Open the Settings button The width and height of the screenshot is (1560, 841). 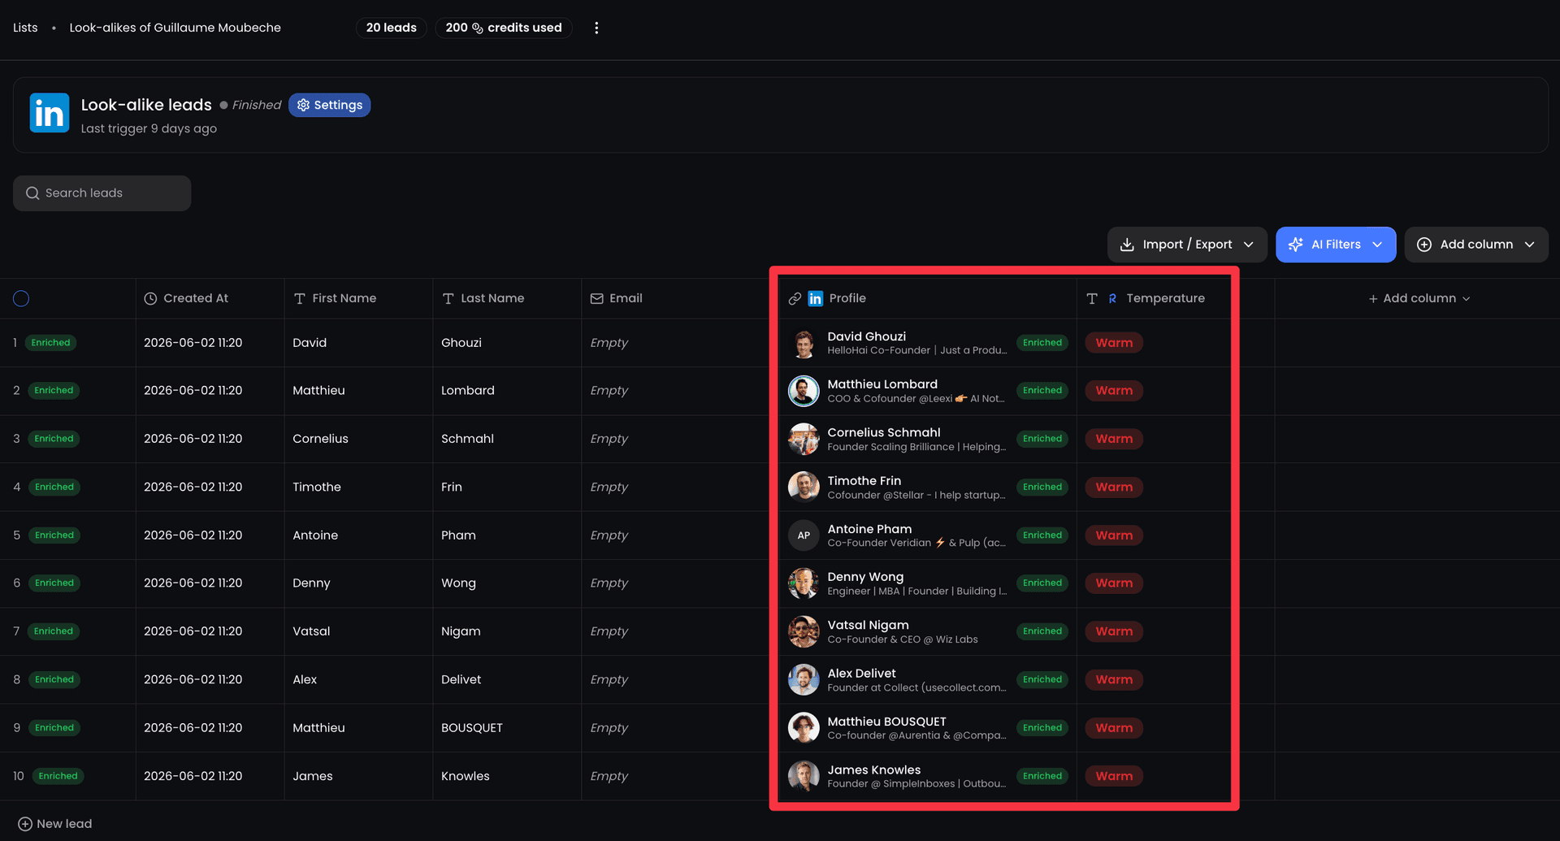click(x=330, y=105)
